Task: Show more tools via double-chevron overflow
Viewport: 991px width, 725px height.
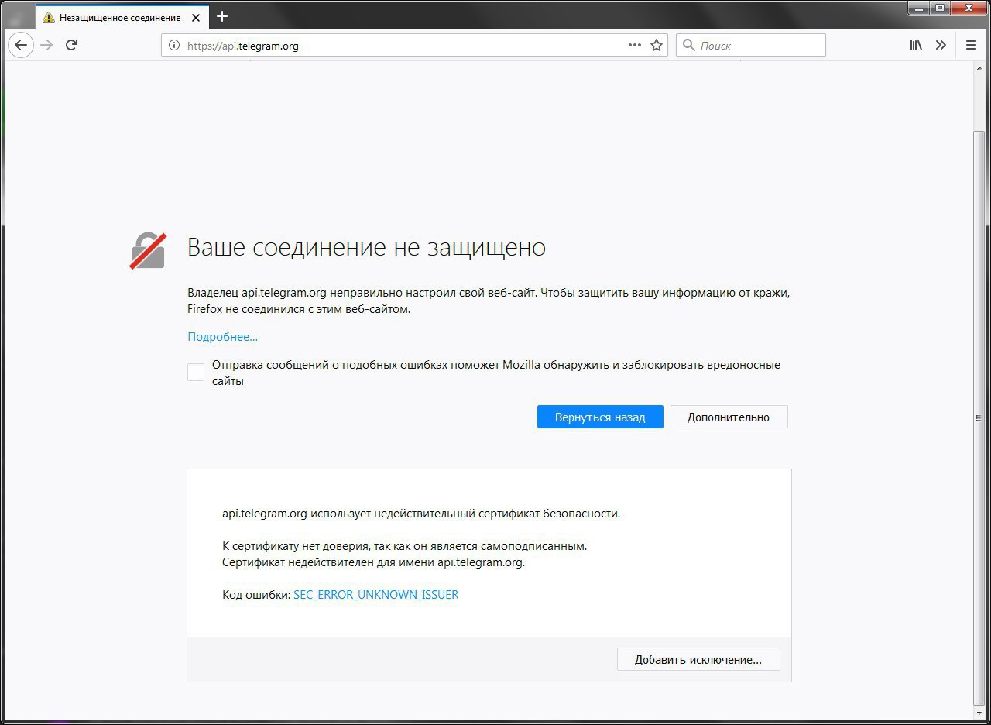Action: 941,45
